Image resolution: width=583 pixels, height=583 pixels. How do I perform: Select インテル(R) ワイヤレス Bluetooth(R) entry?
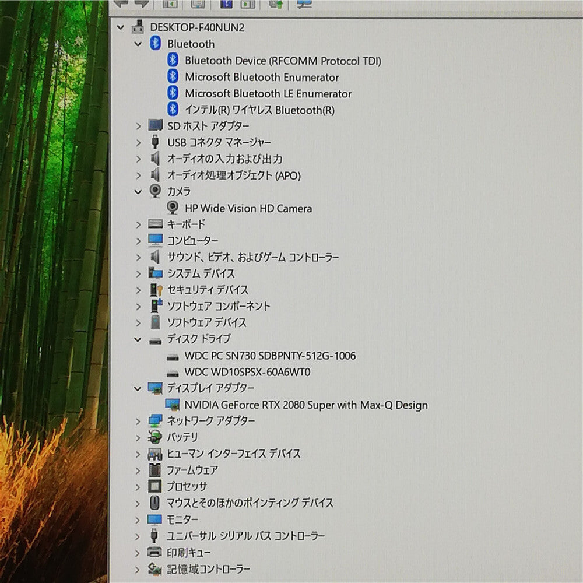pyautogui.click(x=259, y=110)
